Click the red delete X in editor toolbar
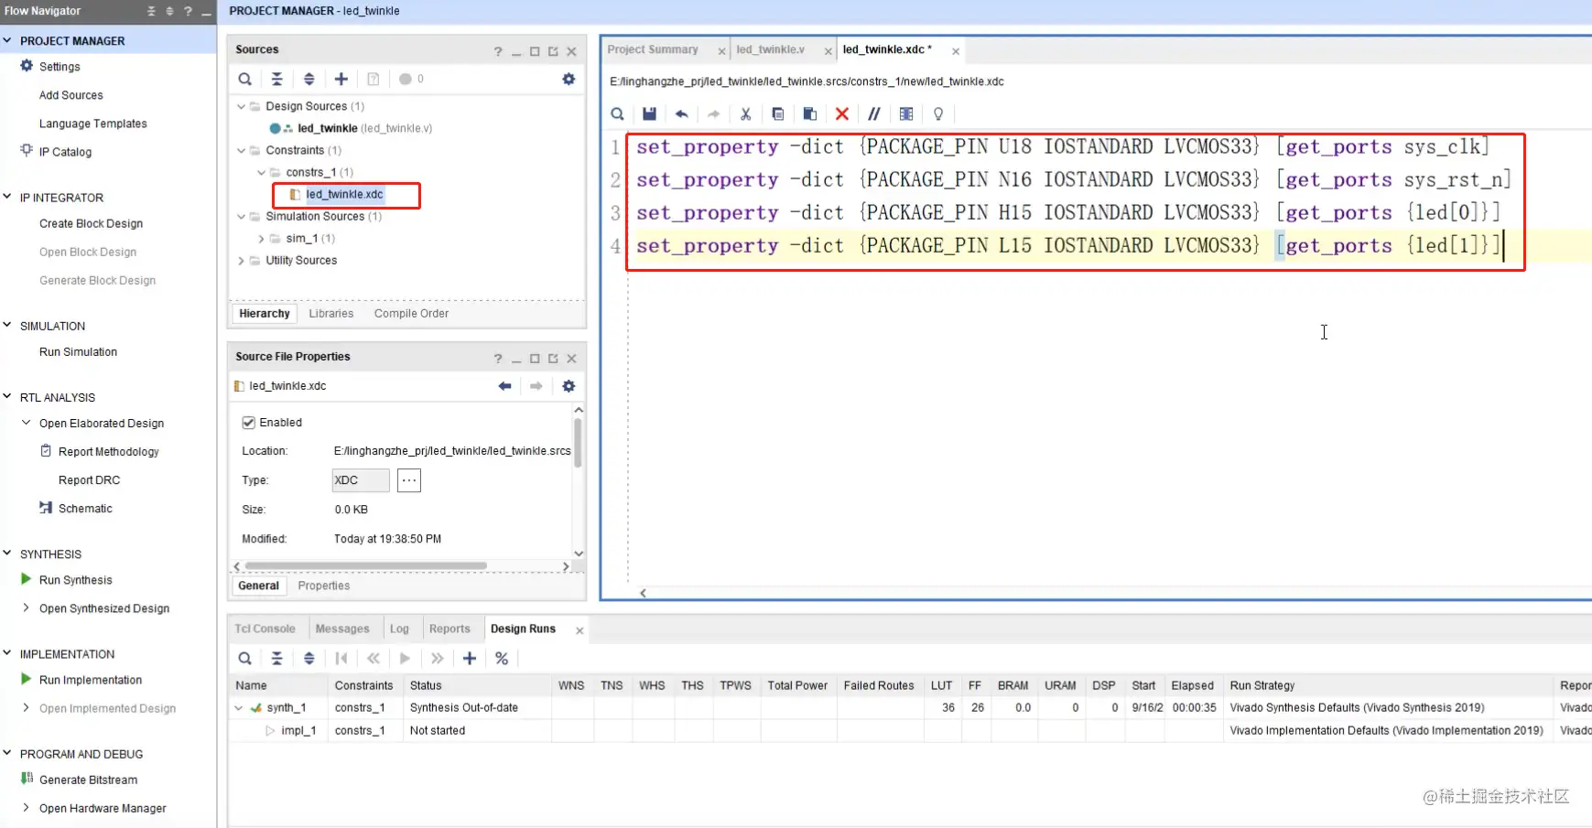 point(842,114)
